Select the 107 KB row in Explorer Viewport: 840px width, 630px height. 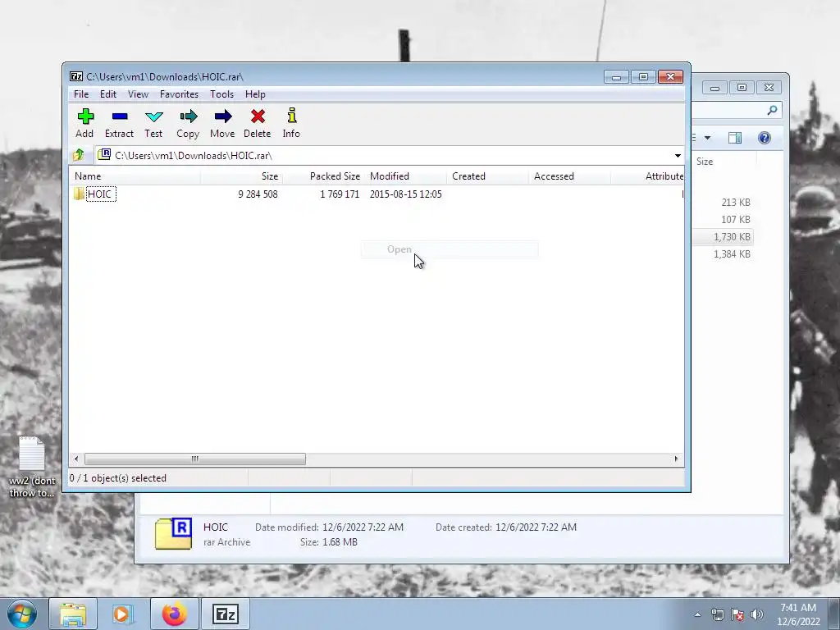click(722, 220)
